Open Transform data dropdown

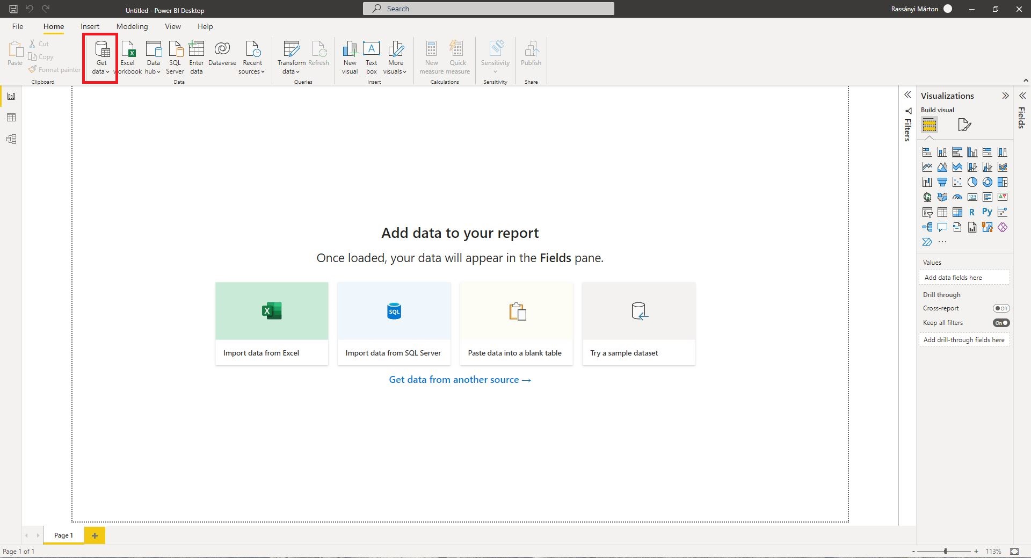291,57
